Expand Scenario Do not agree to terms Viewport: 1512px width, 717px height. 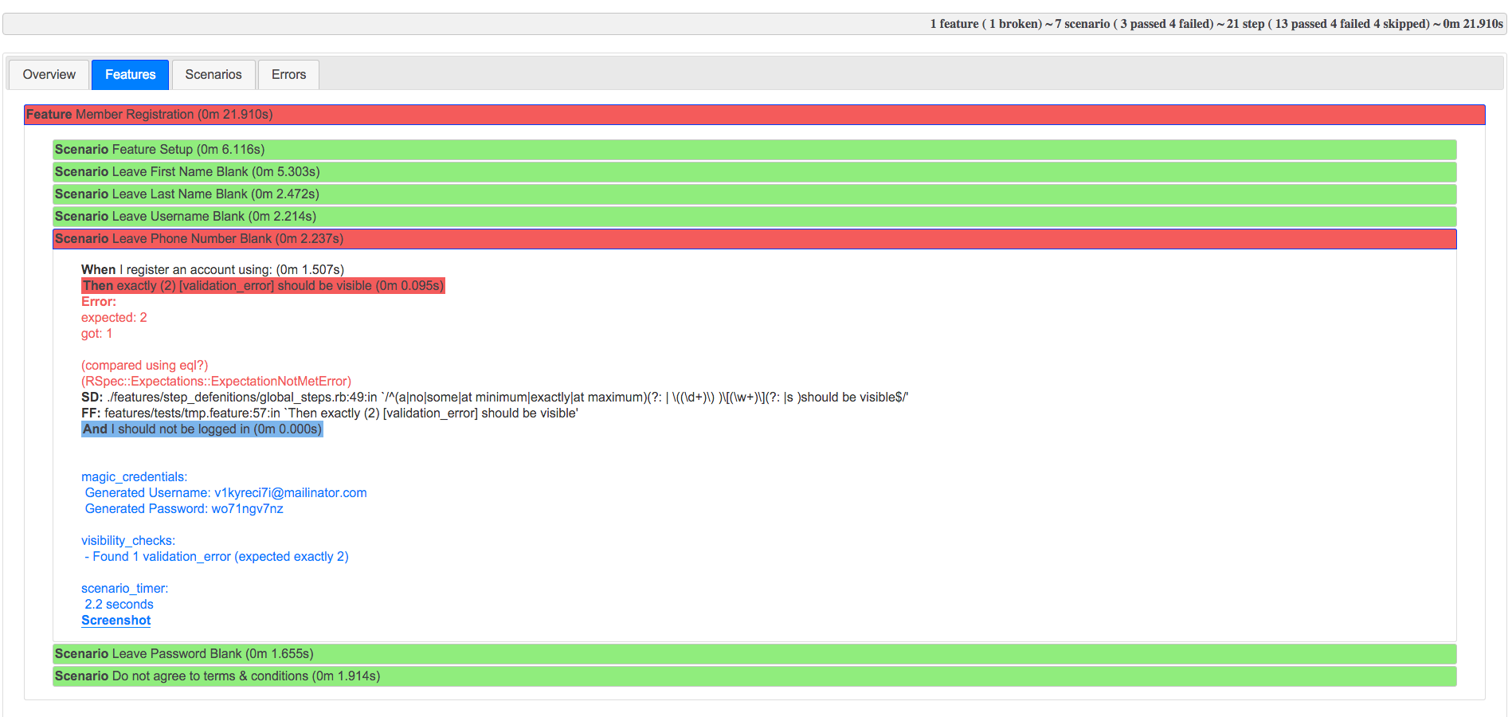pyautogui.click(x=754, y=676)
